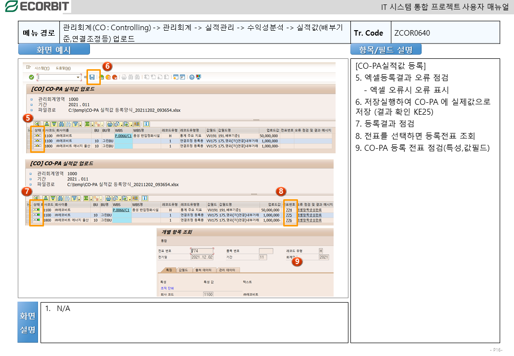Click the Print icon in lower grid toolbar
Image resolution: width=514 pixels, height=356 pixels.
108,198
